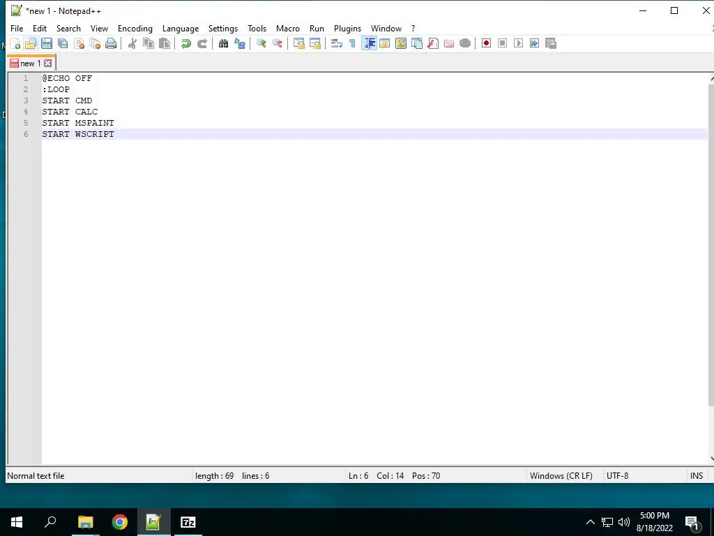Open the Search menu
714x536 pixels.
point(68,28)
